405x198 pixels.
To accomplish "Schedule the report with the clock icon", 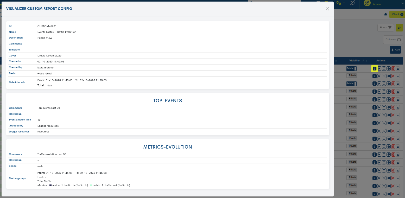I will point(389,68).
